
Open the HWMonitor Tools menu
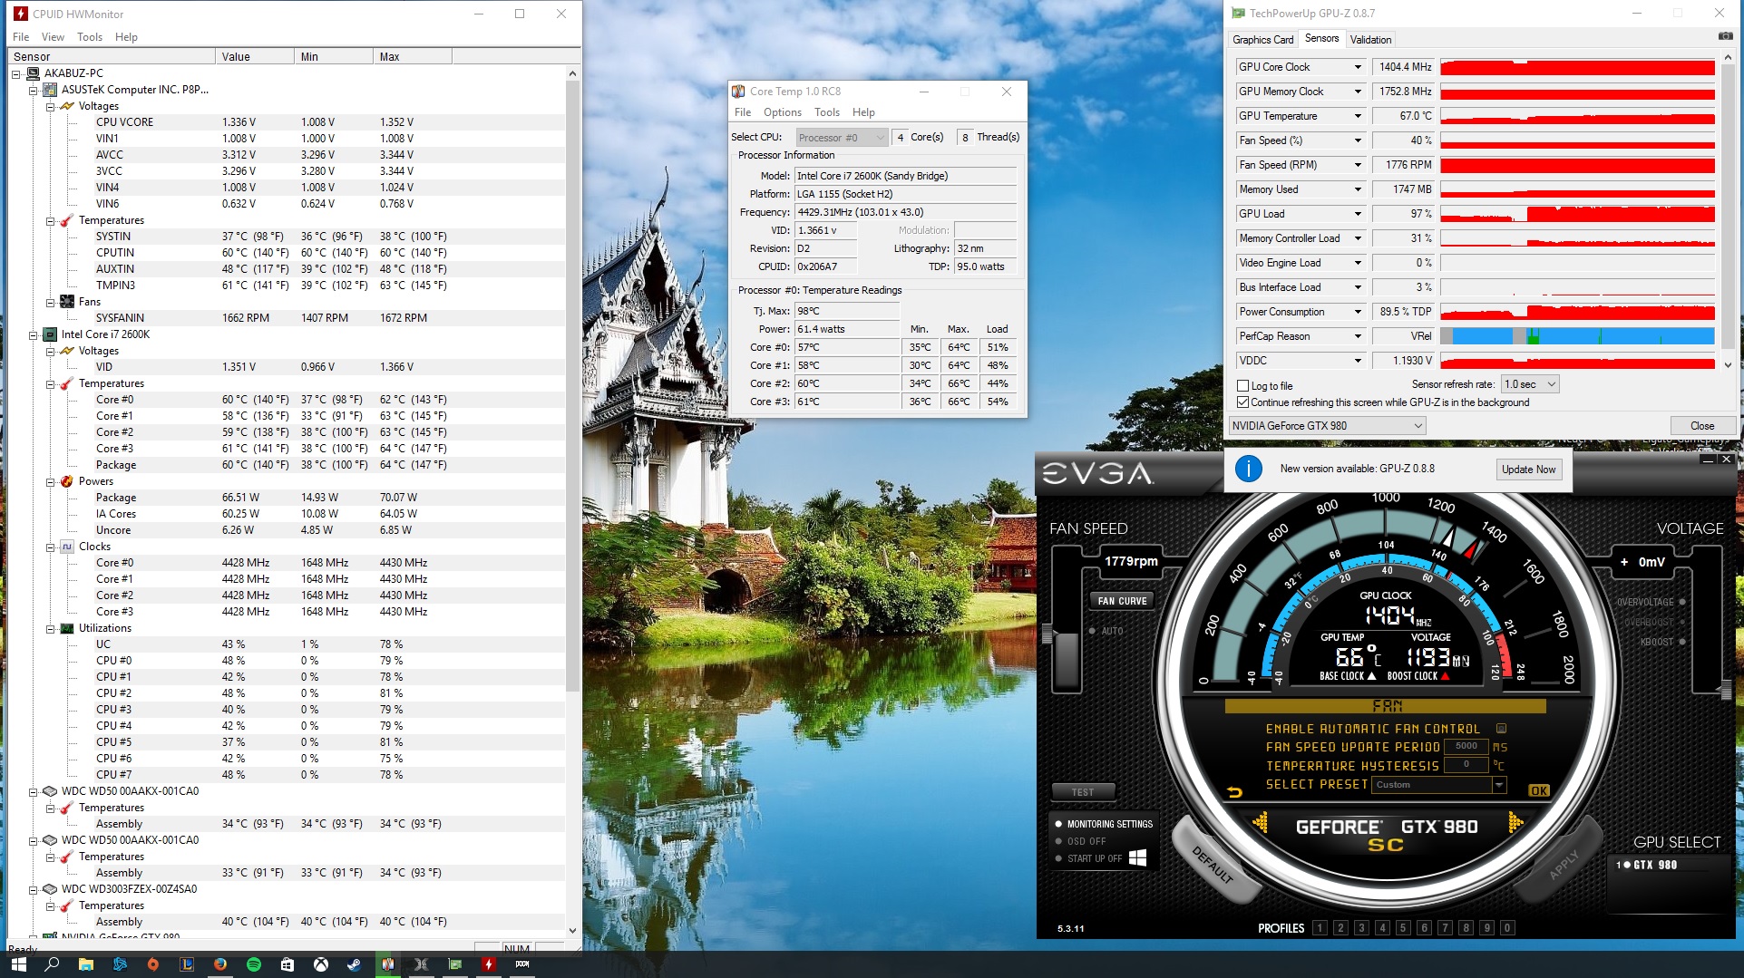90,37
